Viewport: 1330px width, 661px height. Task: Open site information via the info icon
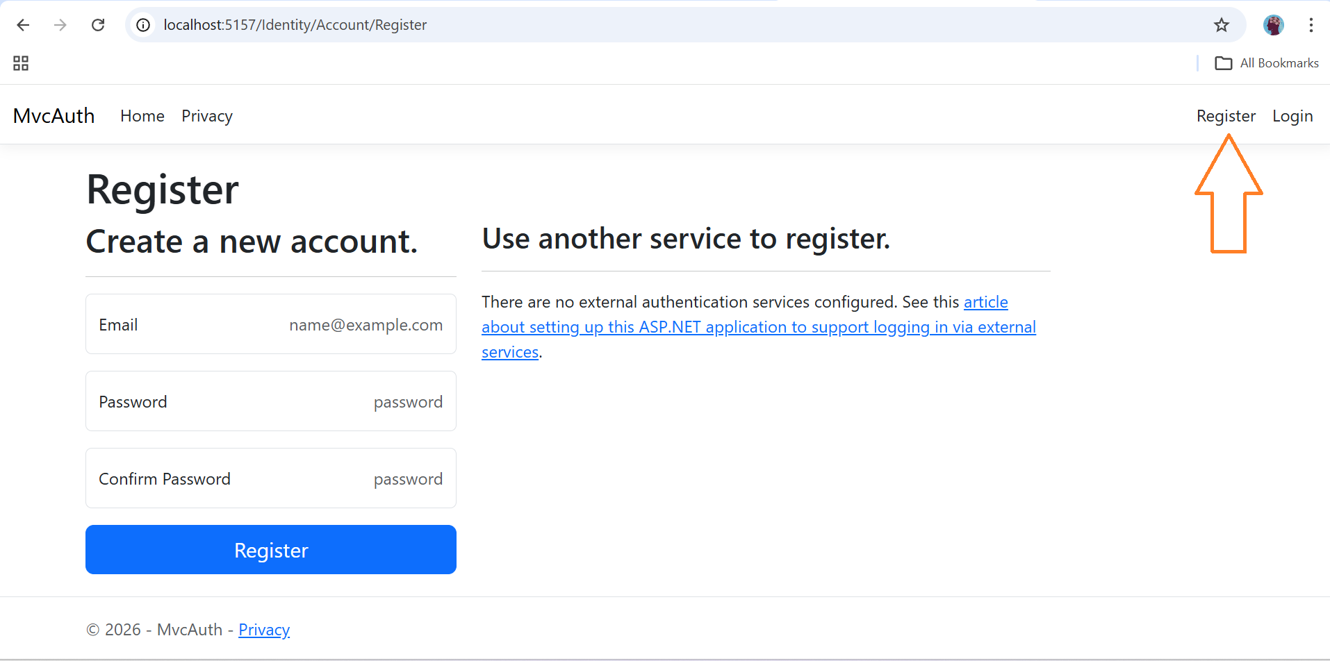click(x=142, y=25)
